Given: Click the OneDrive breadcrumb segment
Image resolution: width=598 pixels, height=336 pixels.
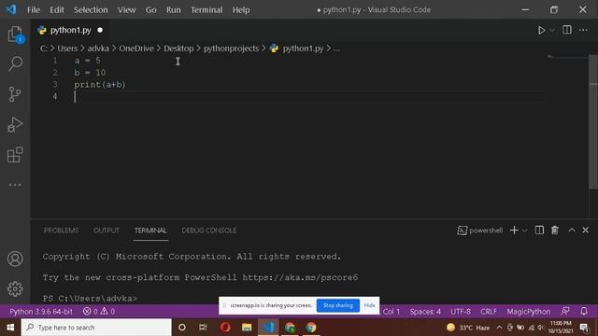Looking at the screenshot, I should point(136,49).
